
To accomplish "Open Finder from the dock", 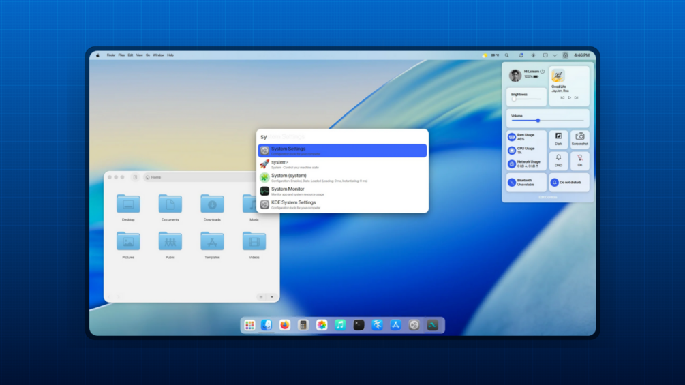I will click(267, 325).
